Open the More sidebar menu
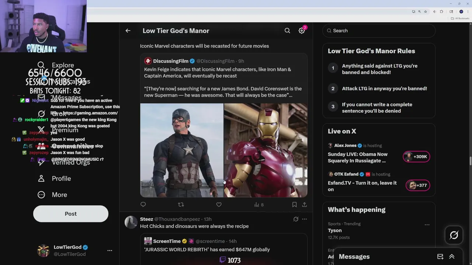The image size is (472, 265). click(x=52, y=195)
